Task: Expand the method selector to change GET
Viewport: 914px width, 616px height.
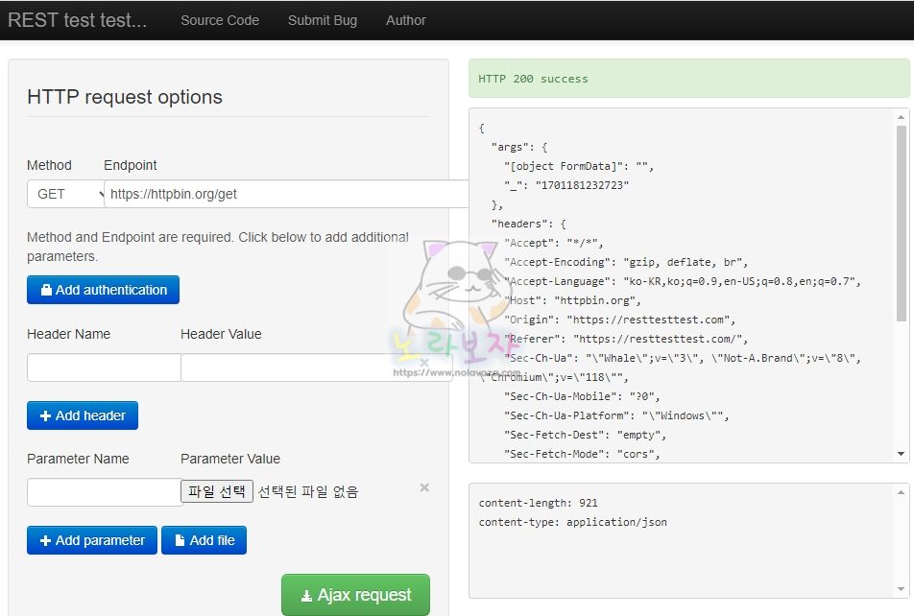Action: 65,193
